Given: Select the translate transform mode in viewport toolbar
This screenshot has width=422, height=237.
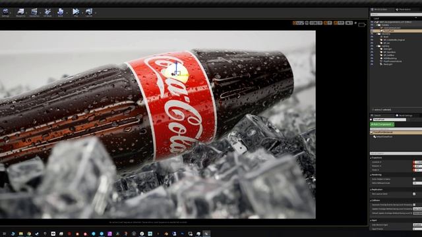Looking at the screenshot, I should pyautogui.click(x=295, y=23).
